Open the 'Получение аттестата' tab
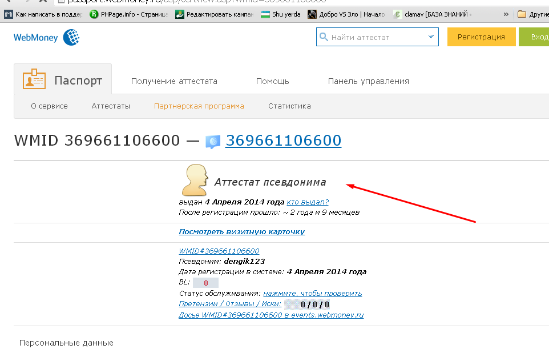This screenshot has width=549, height=349. [174, 81]
